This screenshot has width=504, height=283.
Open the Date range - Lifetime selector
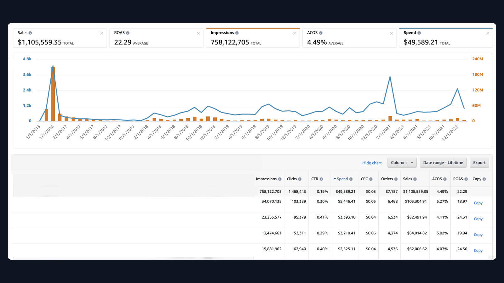pos(443,163)
